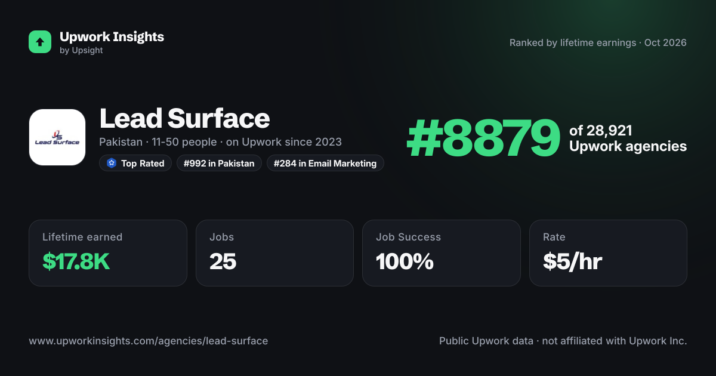Click the agency details line mentioning Pakistan
The image size is (716, 376).
click(220, 142)
